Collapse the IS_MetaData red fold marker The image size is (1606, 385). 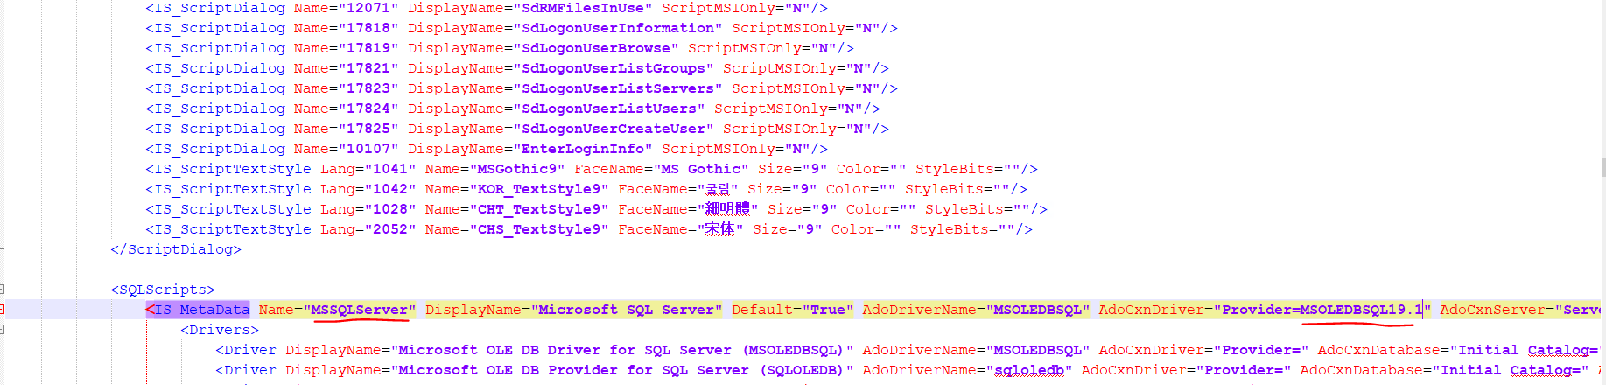(2, 309)
